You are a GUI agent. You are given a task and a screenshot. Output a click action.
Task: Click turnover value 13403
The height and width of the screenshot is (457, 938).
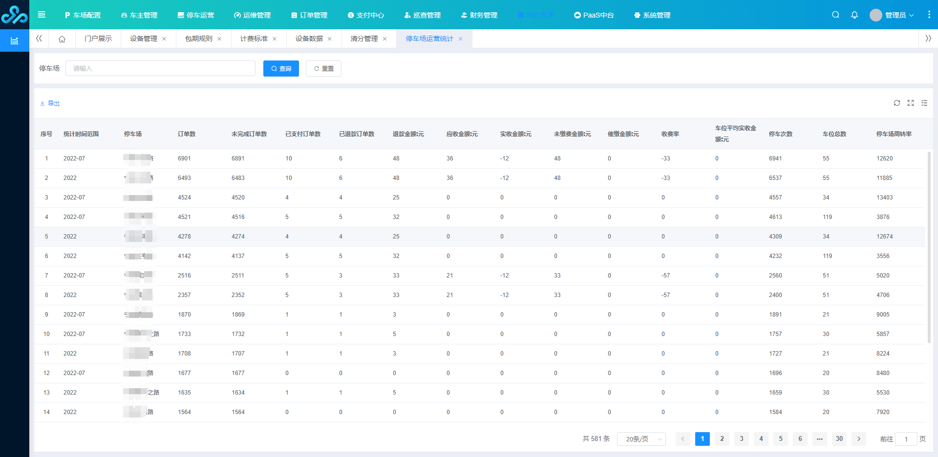pos(884,198)
